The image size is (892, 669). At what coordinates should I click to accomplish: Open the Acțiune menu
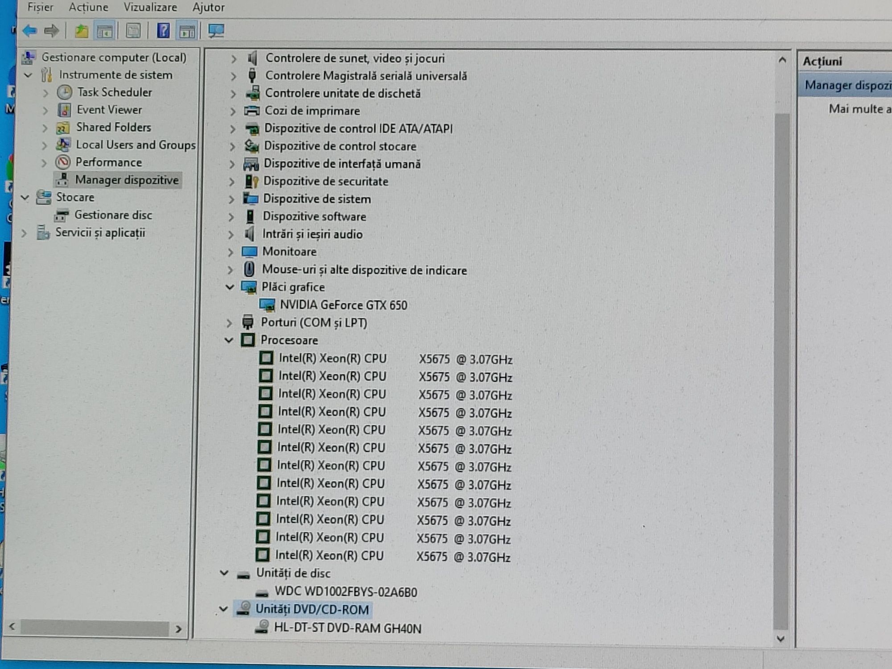88,7
